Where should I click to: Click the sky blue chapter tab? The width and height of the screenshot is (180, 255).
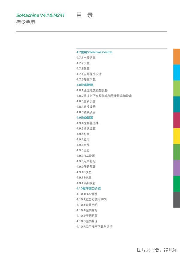click(x=177, y=72)
